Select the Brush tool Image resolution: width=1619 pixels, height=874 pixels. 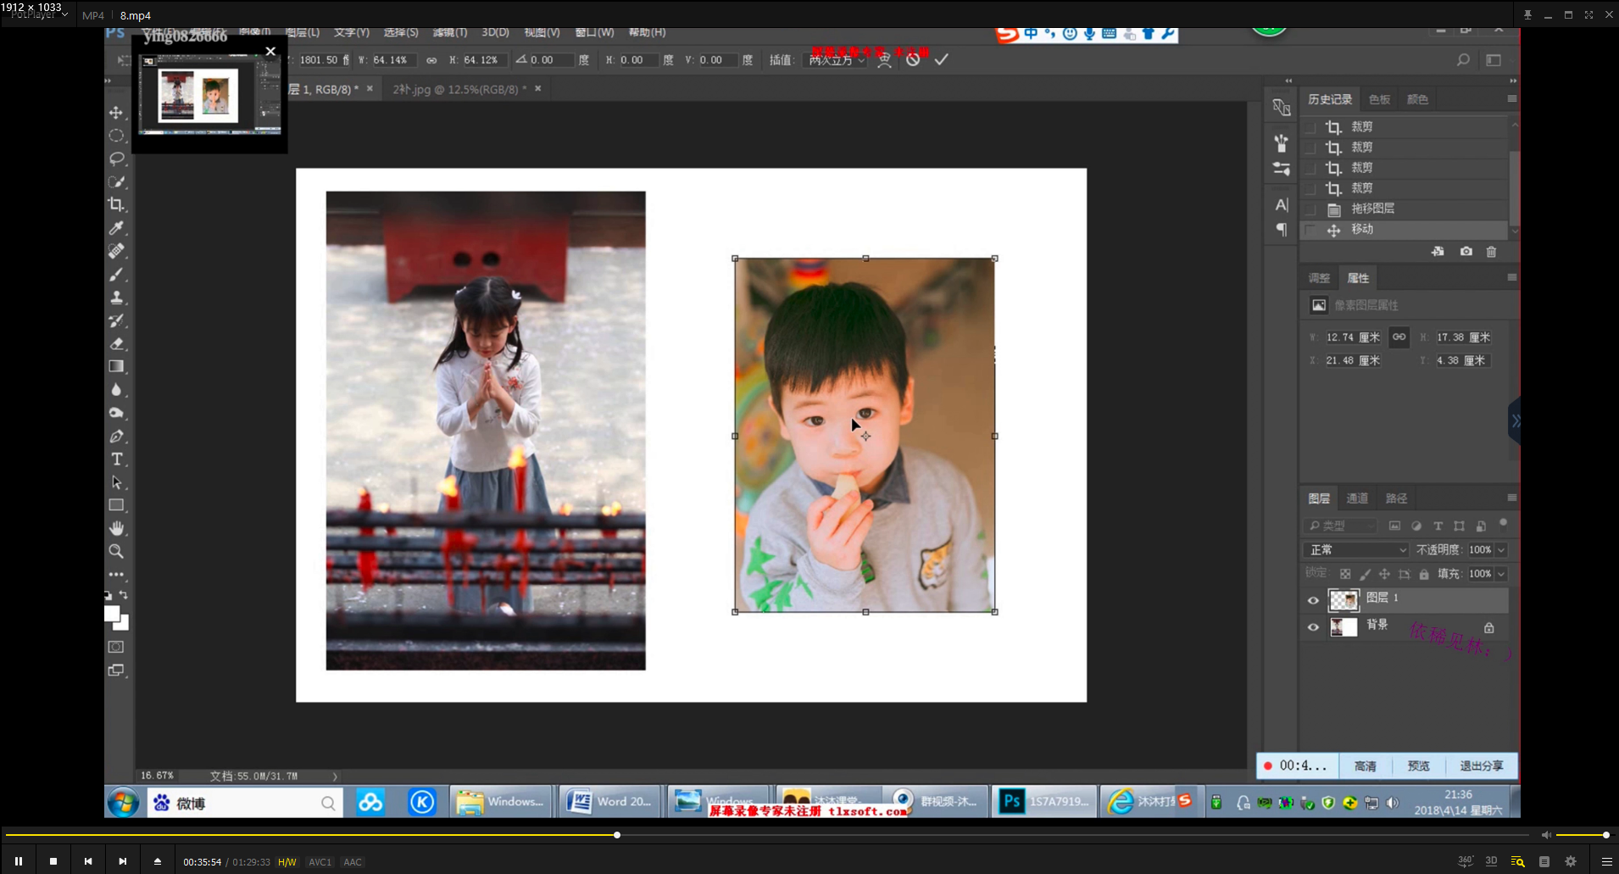[x=116, y=274]
